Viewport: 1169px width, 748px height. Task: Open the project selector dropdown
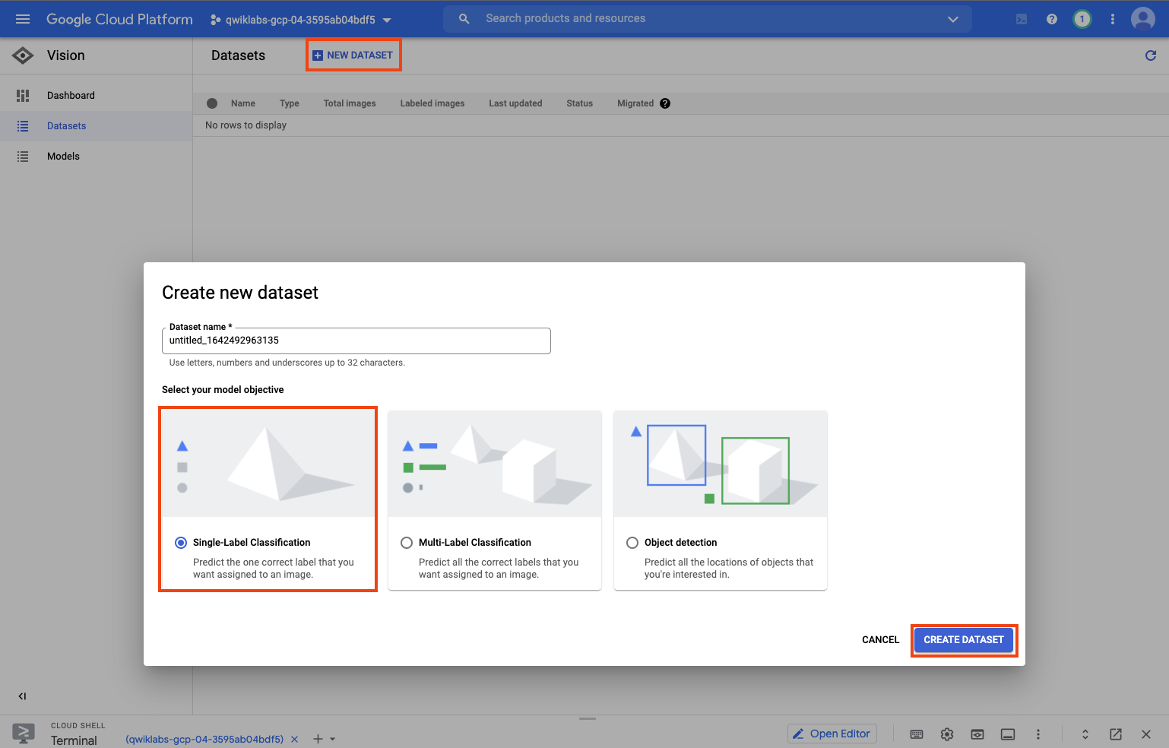tap(301, 20)
